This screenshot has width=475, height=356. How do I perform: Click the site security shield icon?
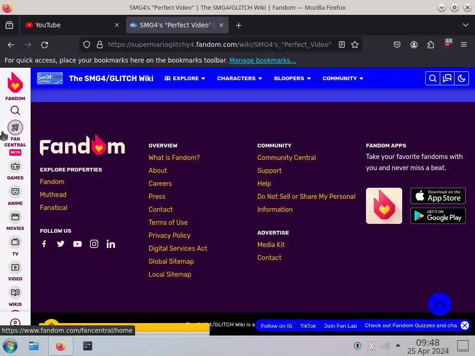[87, 44]
